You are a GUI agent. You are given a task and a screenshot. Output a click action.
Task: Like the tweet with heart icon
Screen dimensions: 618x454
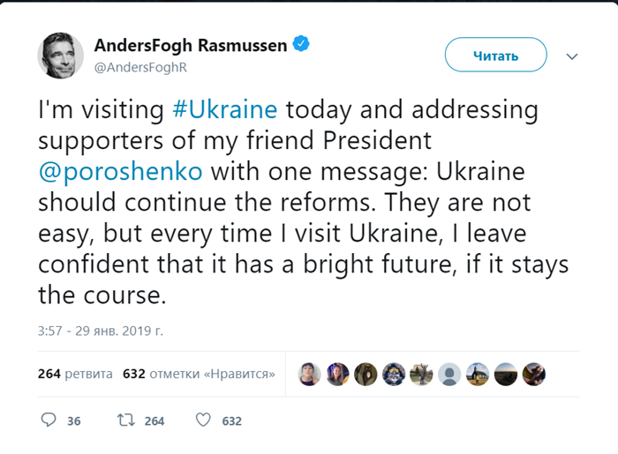pos(203,421)
